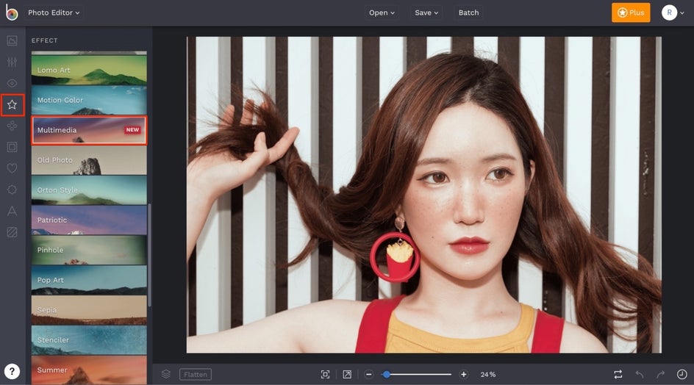This screenshot has width=694, height=385.
Task: Open the Touch Up eye icon
Action: pyautogui.click(x=12, y=83)
